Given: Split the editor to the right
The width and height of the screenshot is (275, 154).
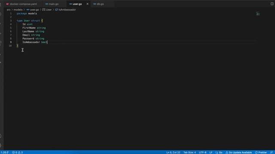Looking at the screenshot, I should pos(272,4).
